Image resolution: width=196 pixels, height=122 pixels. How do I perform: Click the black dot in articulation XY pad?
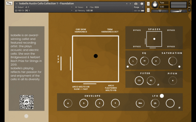click(x=96, y=56)
